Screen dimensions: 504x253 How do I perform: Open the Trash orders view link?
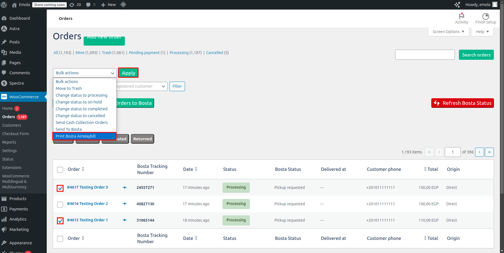coord(107,53)
